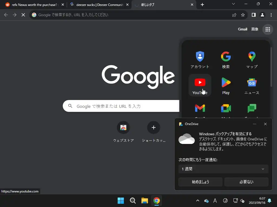This screenshot has width=277, height=207.
Task: Close the refx Nexus tab
Action: pos(63,5)
